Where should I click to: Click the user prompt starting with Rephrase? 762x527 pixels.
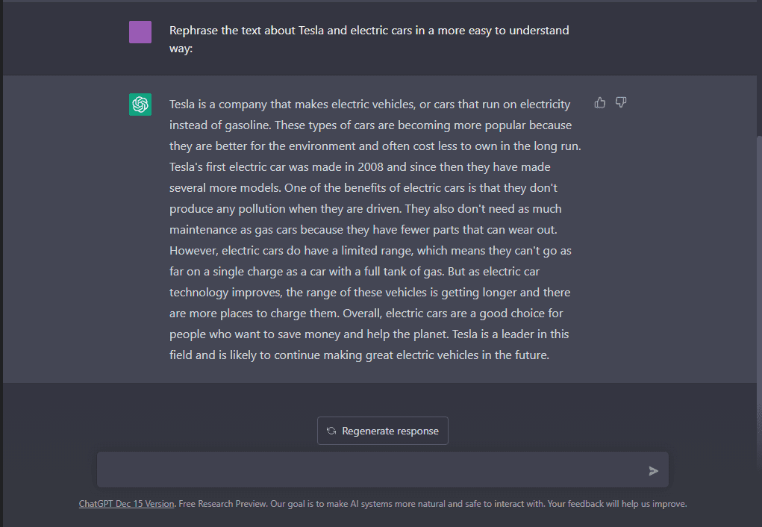point(369,40)
